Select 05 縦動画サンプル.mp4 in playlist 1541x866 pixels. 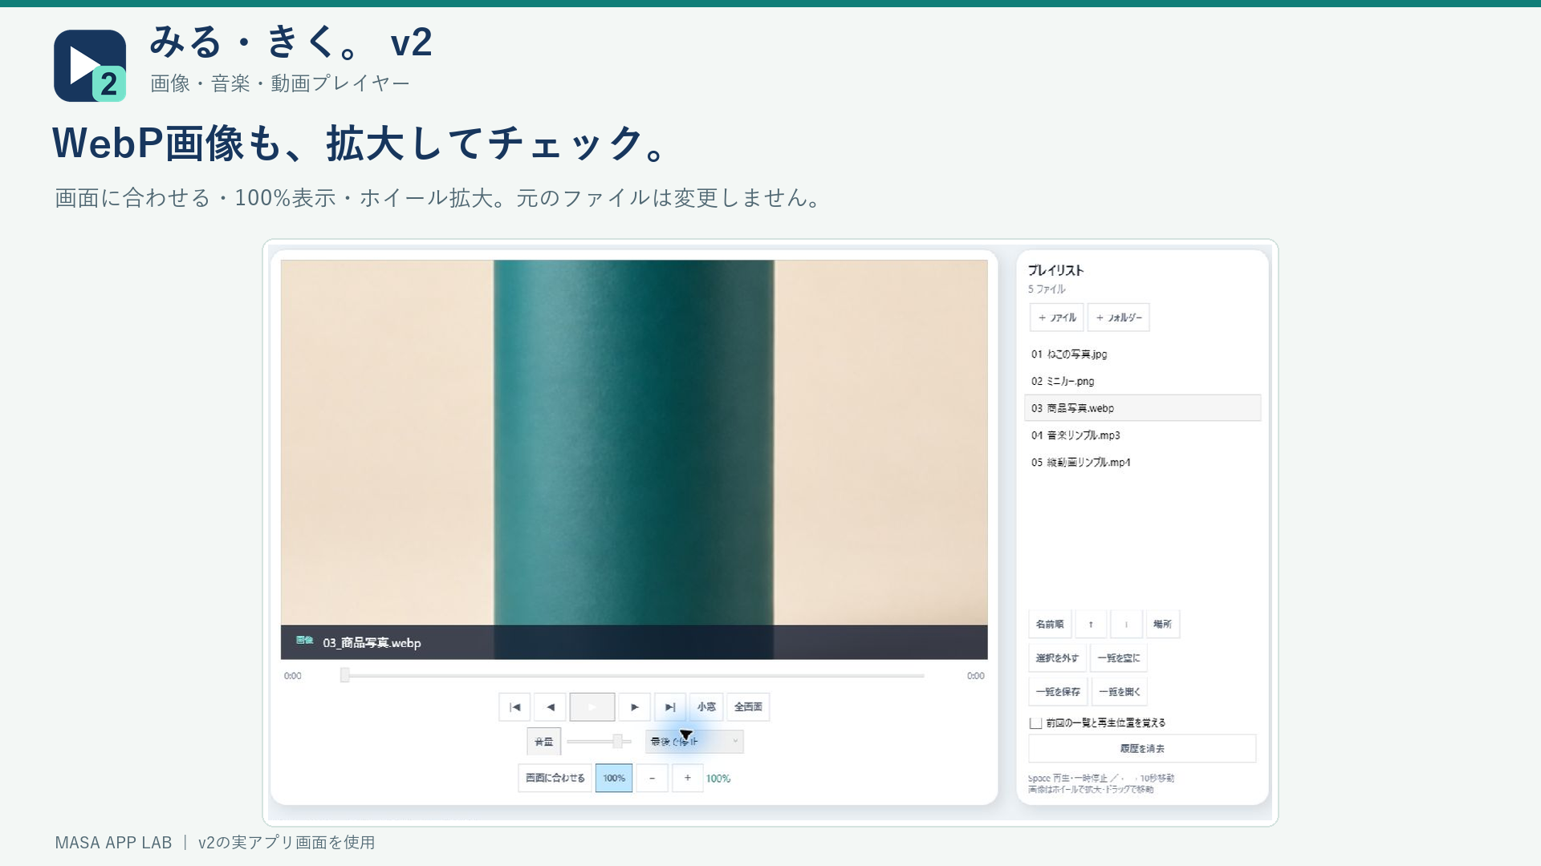pos(1143,463)
